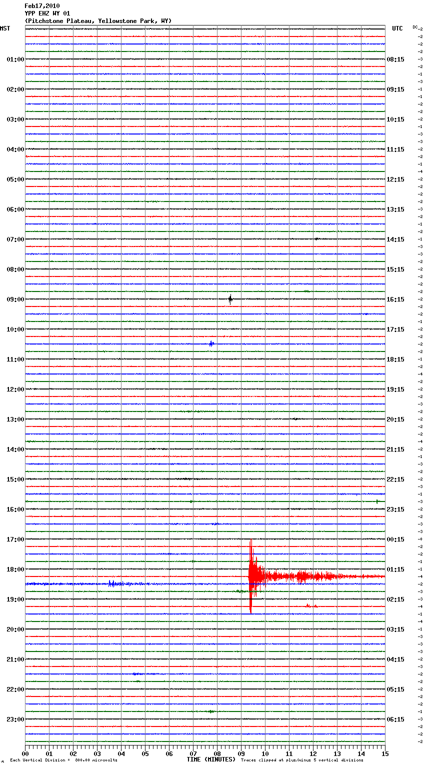This screenshot has width=425, height=767.
Task: Click the '12' minute tick label
Action: click(x=313, y=753)
